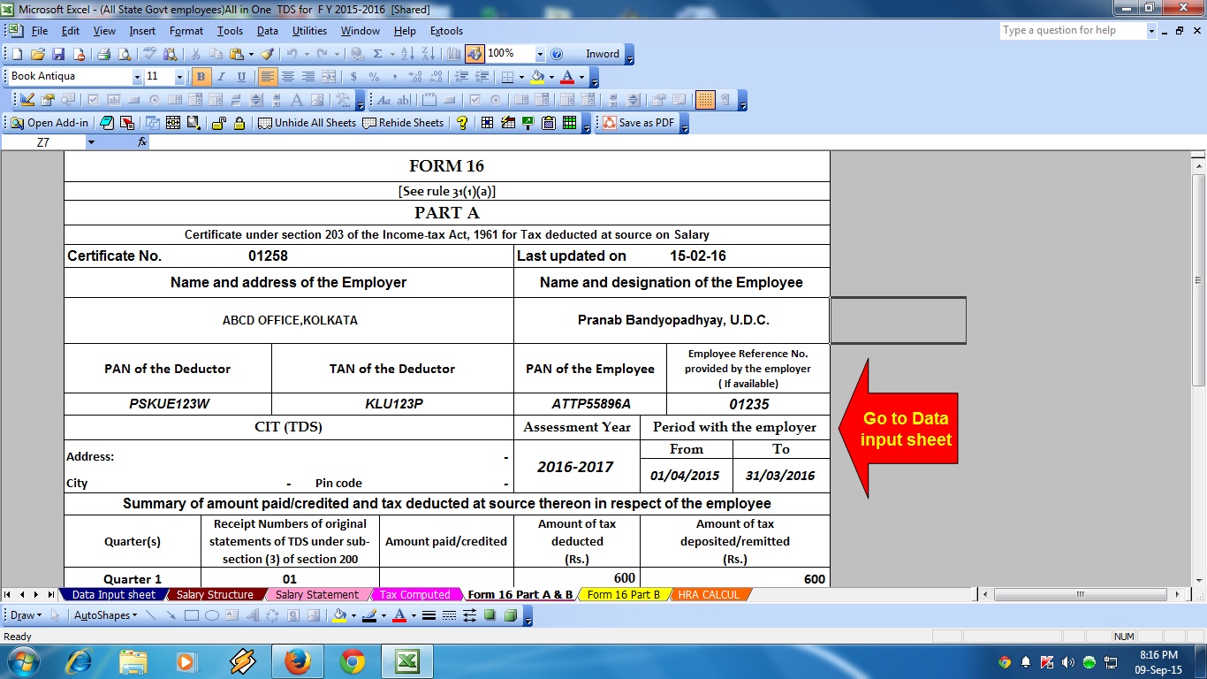Apply the red Font Color on Formatting toolbar
The height and width of the screenshot is (679, 1207).
point(567,77)
